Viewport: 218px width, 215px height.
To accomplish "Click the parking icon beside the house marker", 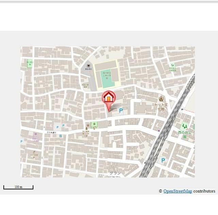I will (121, 111).
